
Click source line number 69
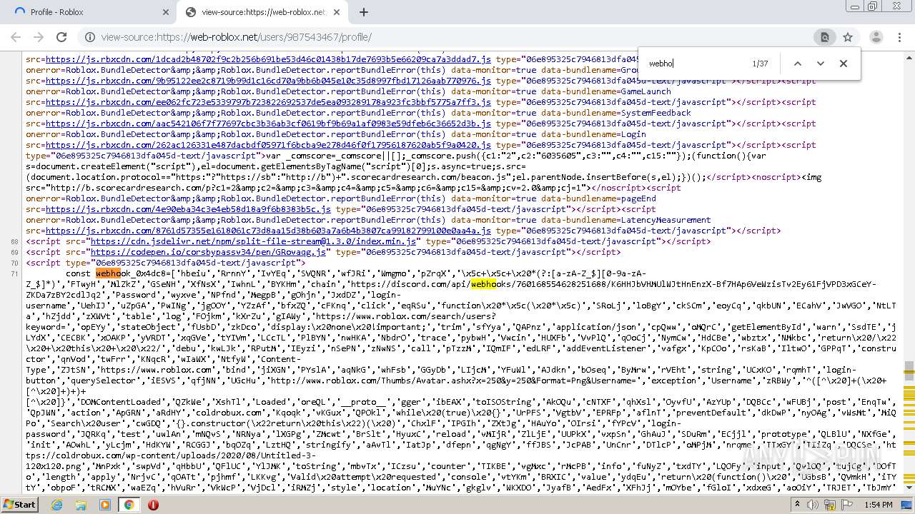14,253
